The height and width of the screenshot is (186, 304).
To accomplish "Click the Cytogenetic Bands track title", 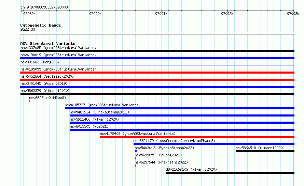I will [x=41, y=25].
